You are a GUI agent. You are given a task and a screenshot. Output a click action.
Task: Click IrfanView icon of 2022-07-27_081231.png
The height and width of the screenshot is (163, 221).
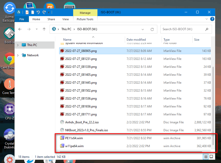pyautogui.click(x=62, y=59)
